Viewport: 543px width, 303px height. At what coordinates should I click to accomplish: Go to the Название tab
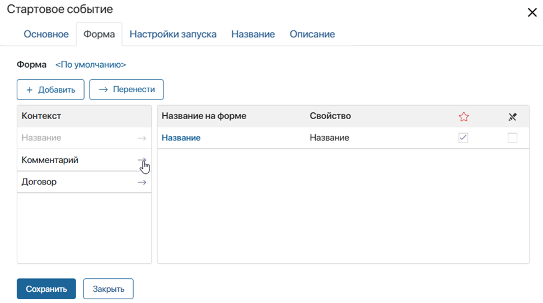[x=253, y=34]
